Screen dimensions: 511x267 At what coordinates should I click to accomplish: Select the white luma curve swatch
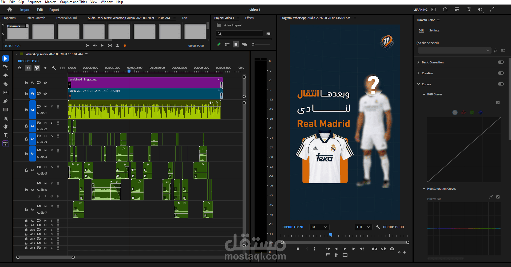455,112
